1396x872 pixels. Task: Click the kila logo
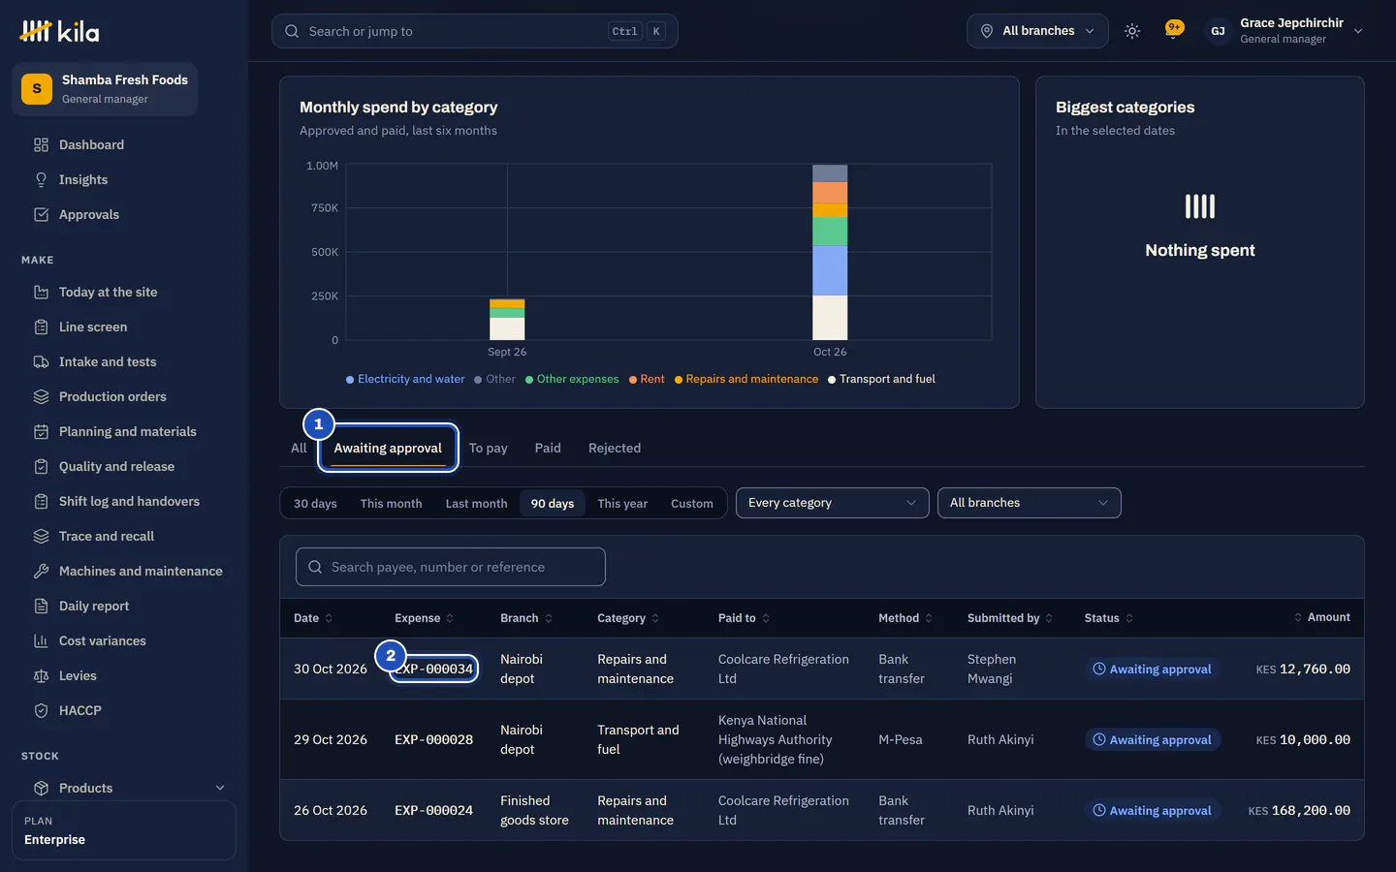pos(59,32)
